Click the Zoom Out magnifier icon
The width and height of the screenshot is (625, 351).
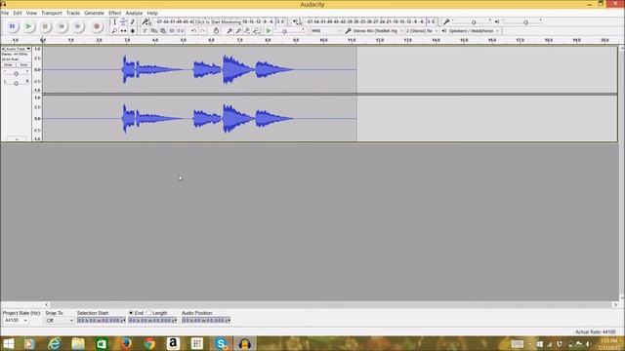(x=238, y=31)
